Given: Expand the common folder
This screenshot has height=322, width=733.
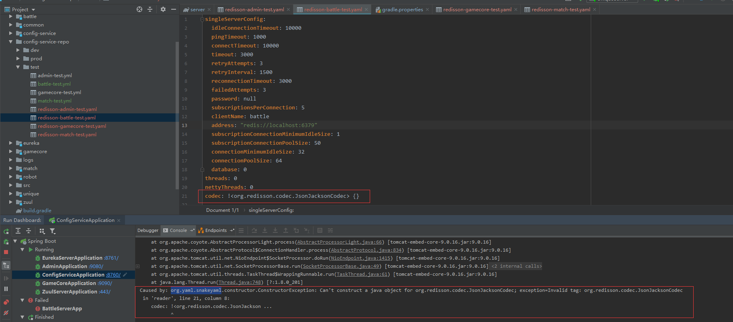Looking at the screenshot, I should pos(11,25).
